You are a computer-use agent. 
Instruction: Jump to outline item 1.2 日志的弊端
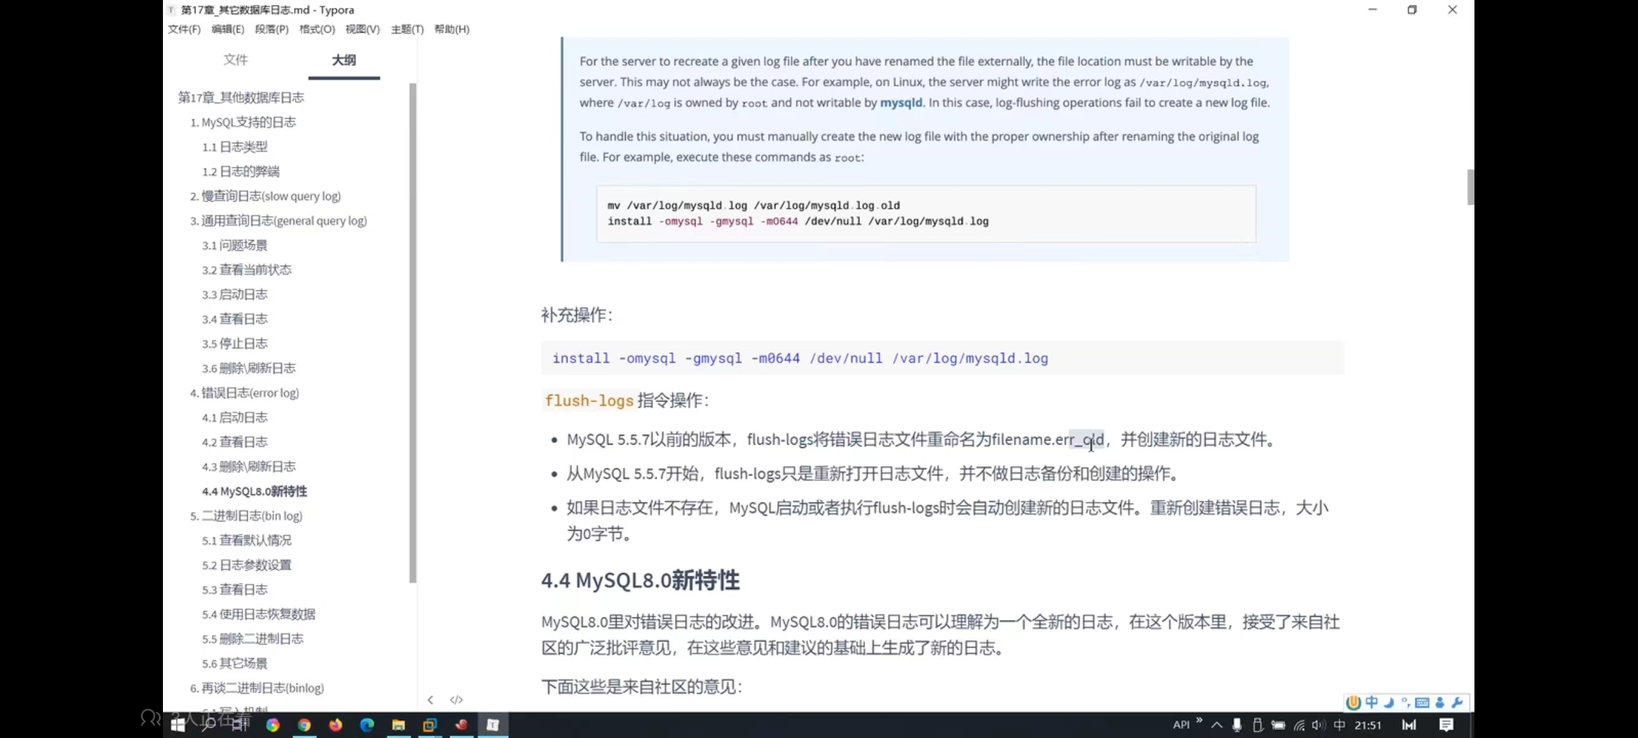(240, 172)
